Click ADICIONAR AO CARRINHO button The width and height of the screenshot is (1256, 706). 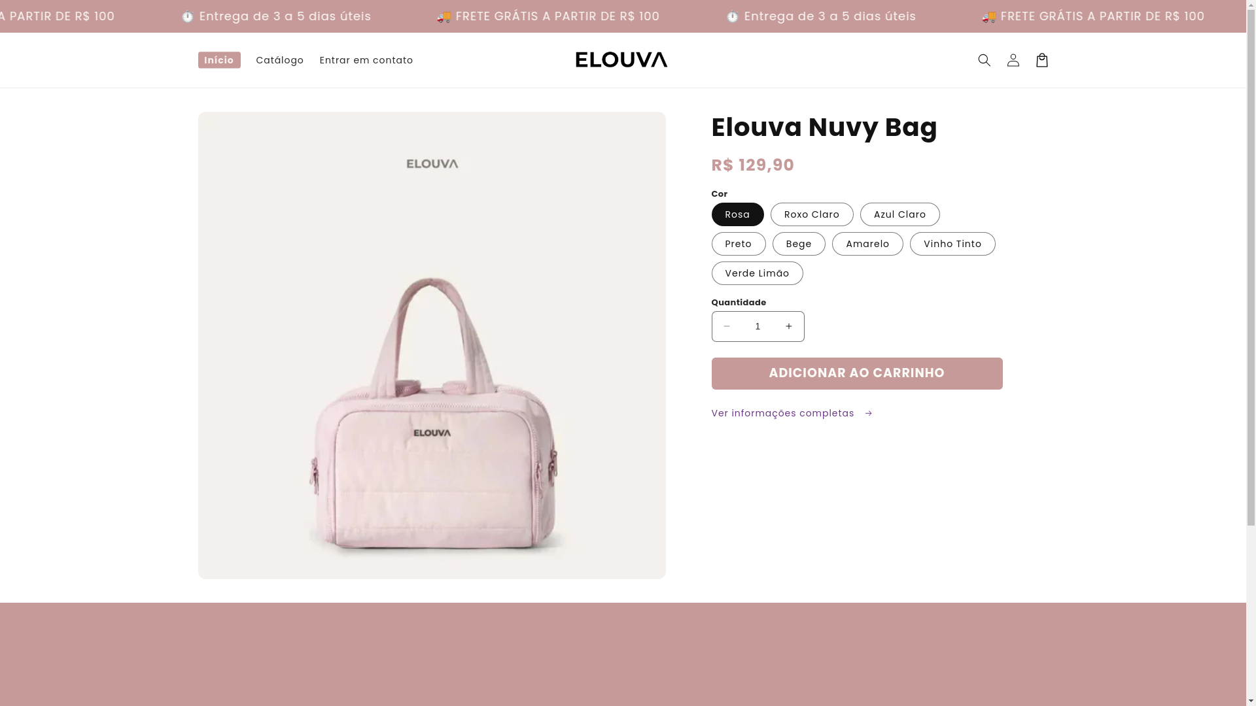[x=856, y=373]
